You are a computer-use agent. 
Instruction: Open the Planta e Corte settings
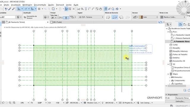[x=172, y=17]
